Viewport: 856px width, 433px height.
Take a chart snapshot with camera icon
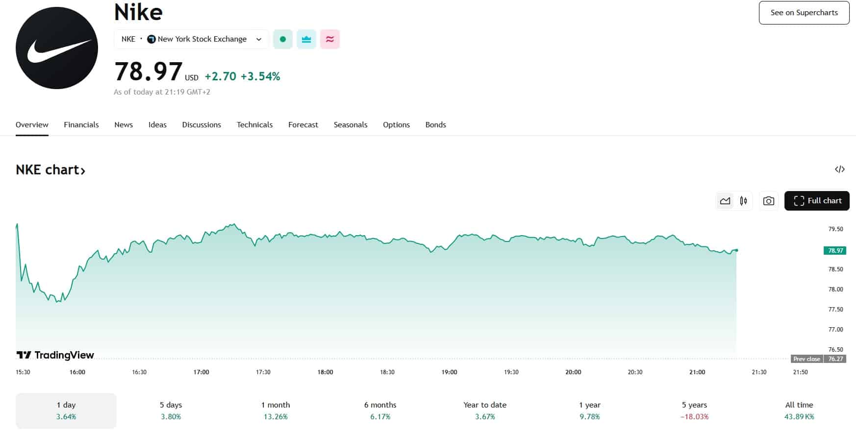pyautogui.click(x=768, y=201)
